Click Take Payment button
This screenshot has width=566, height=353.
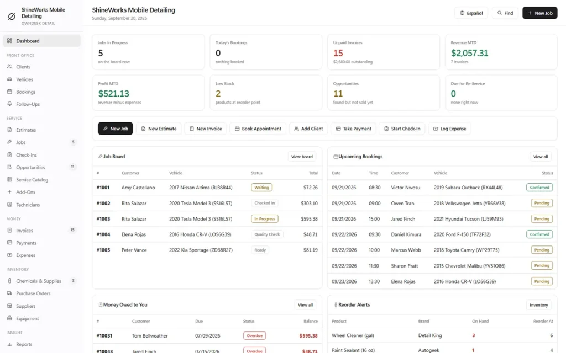pyautogui.click(x=353, y=129)
